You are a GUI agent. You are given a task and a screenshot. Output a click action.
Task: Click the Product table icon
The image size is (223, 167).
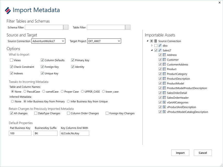pyautogui.click(x=164, y=69)
